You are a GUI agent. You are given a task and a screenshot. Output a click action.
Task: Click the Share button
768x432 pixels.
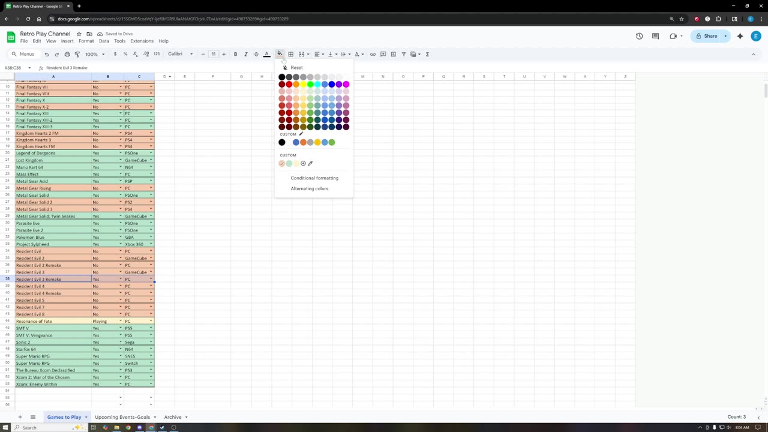coord(706,36)
